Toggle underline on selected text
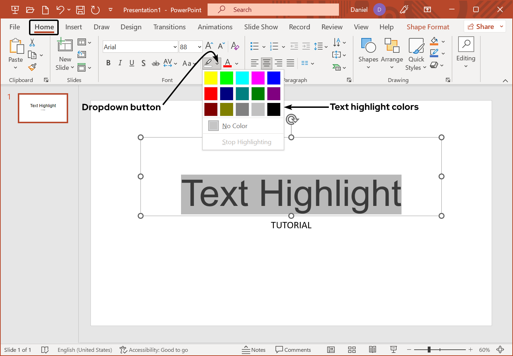 [x=132, y=63]
